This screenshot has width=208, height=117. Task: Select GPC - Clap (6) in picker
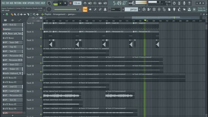(x=13, y=47)
